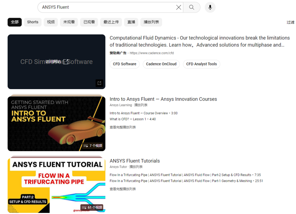Select the 全部 filter chip
The image size is (296, 214).
(x=15, y=22)
